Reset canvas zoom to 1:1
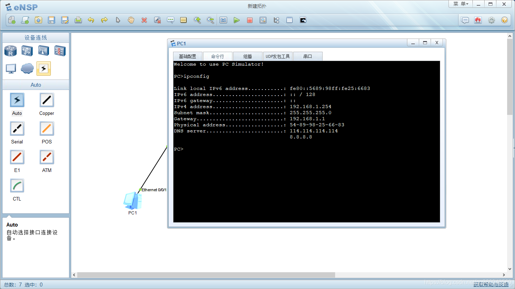Viewport: 515px width, 289px height. (x=224, y=20)
